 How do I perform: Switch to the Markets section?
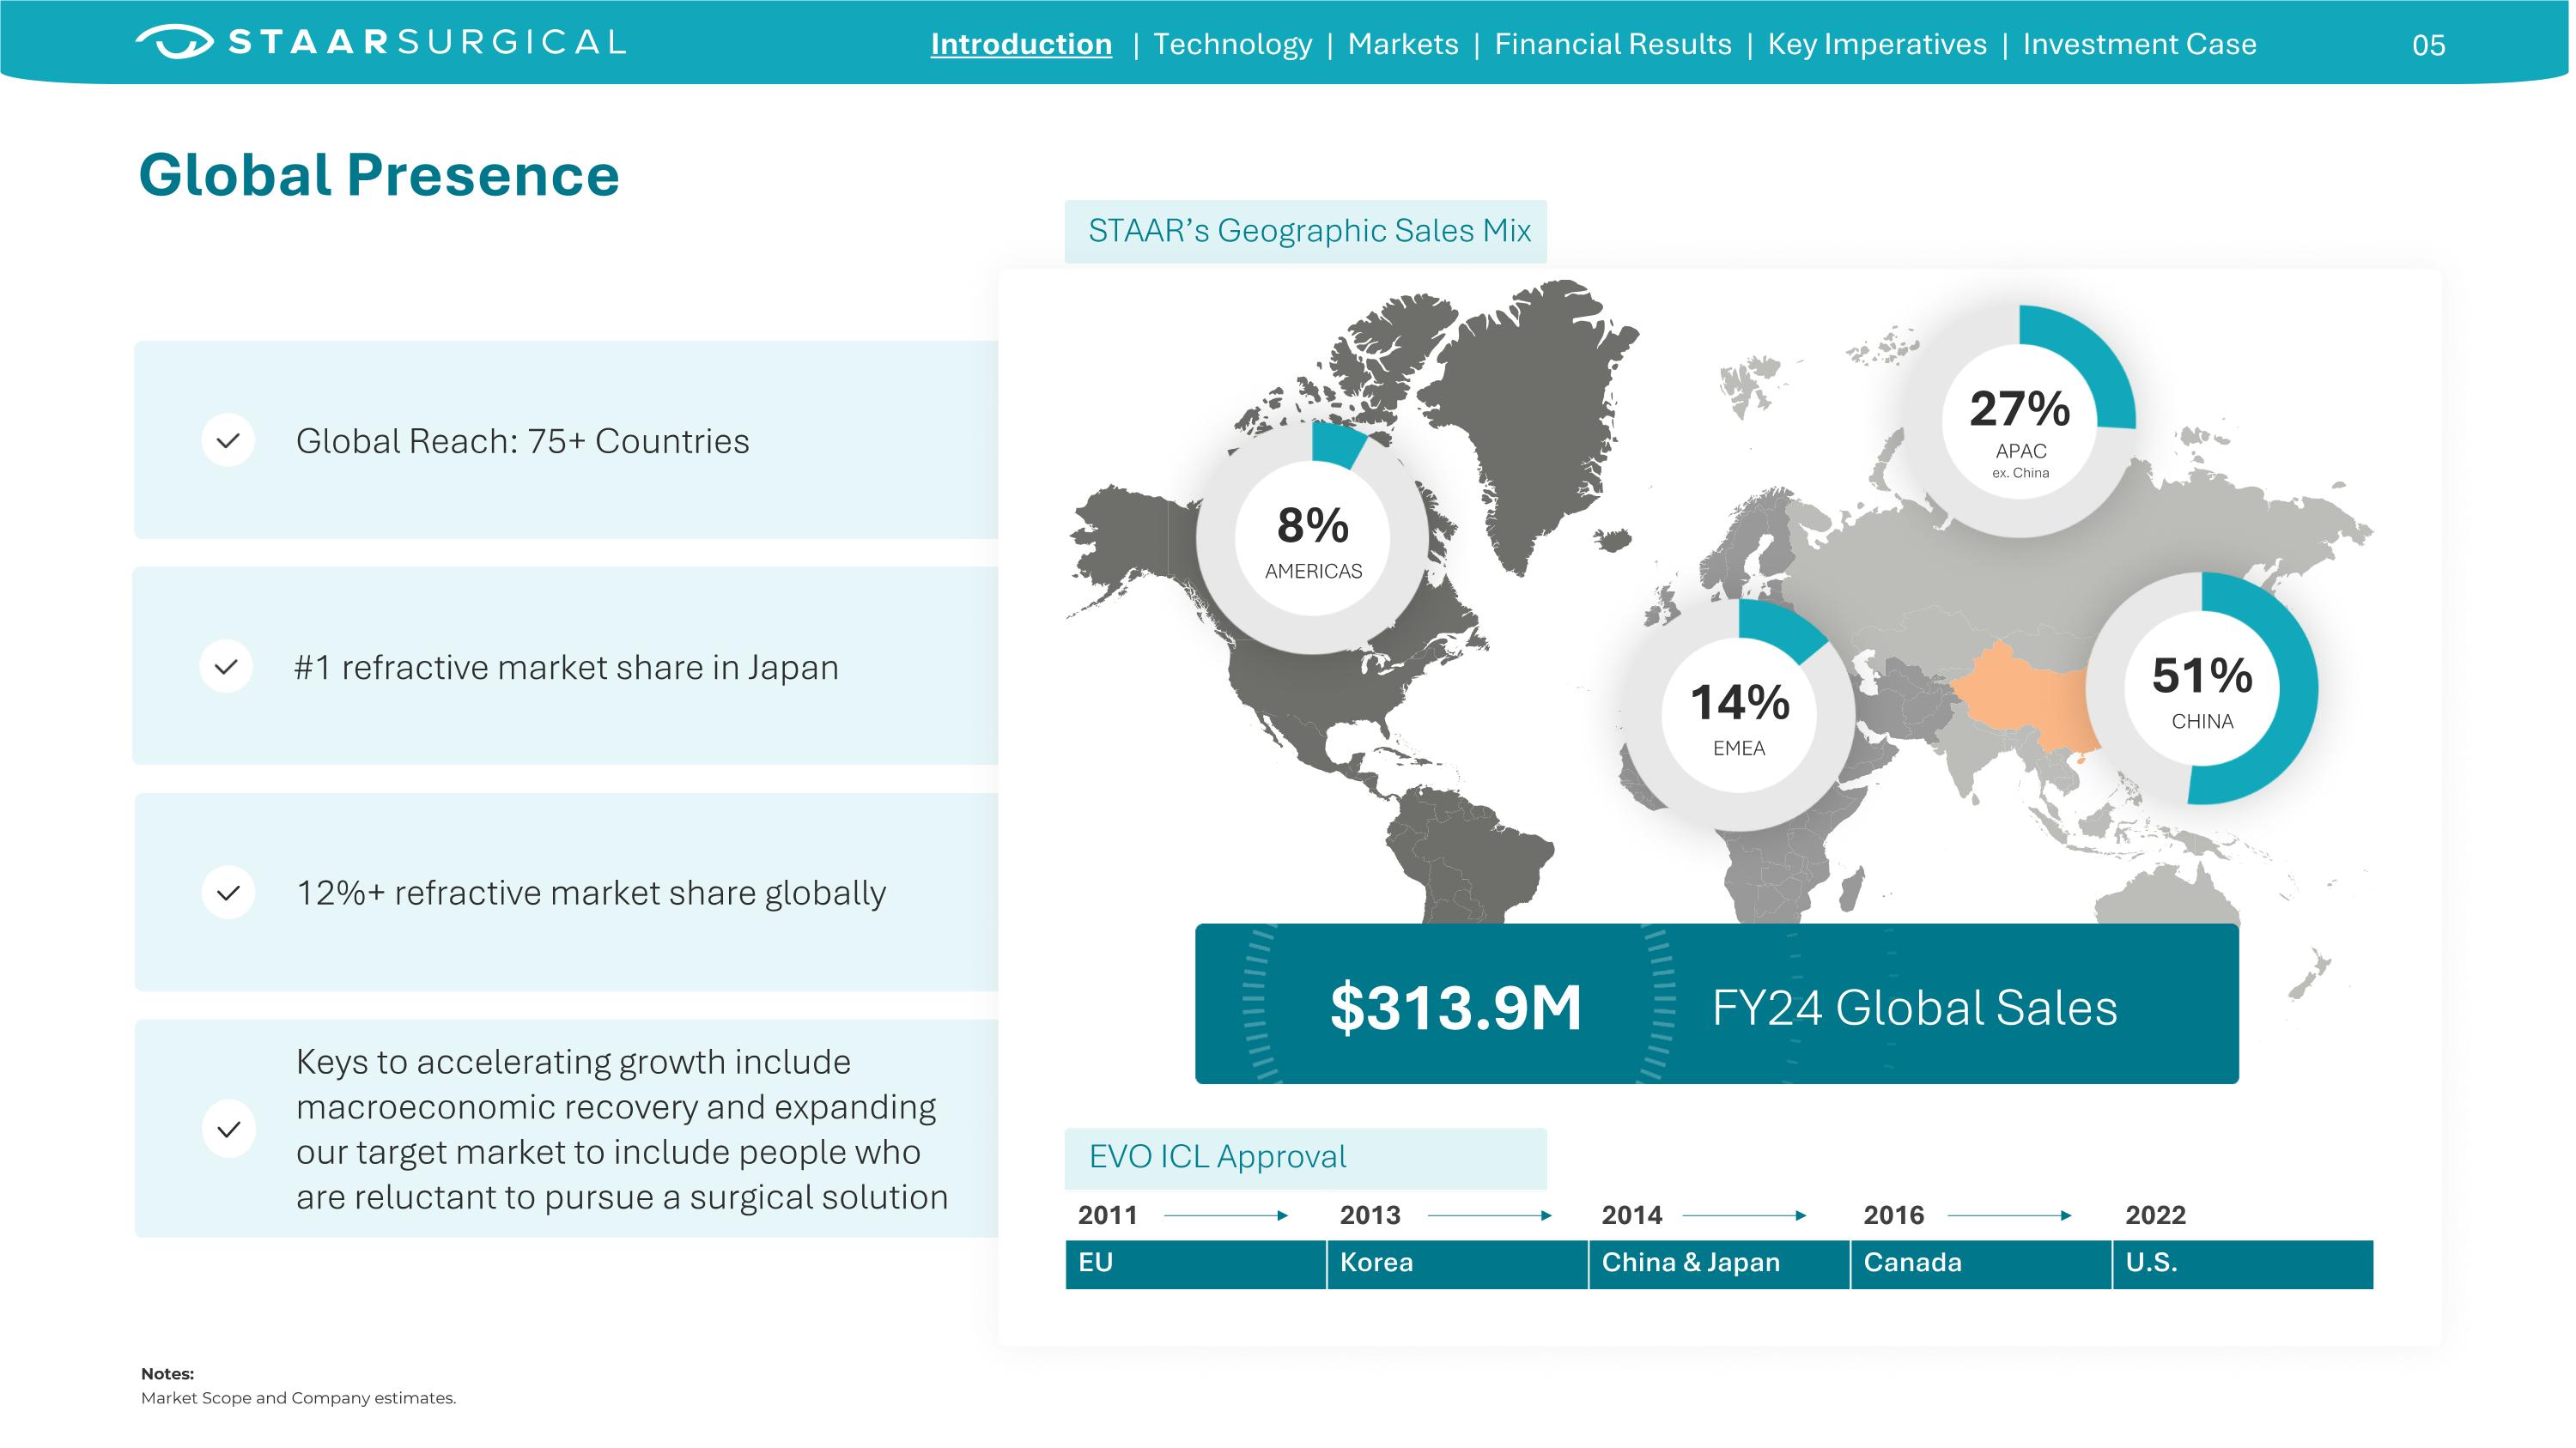(x=1402, y=44)
